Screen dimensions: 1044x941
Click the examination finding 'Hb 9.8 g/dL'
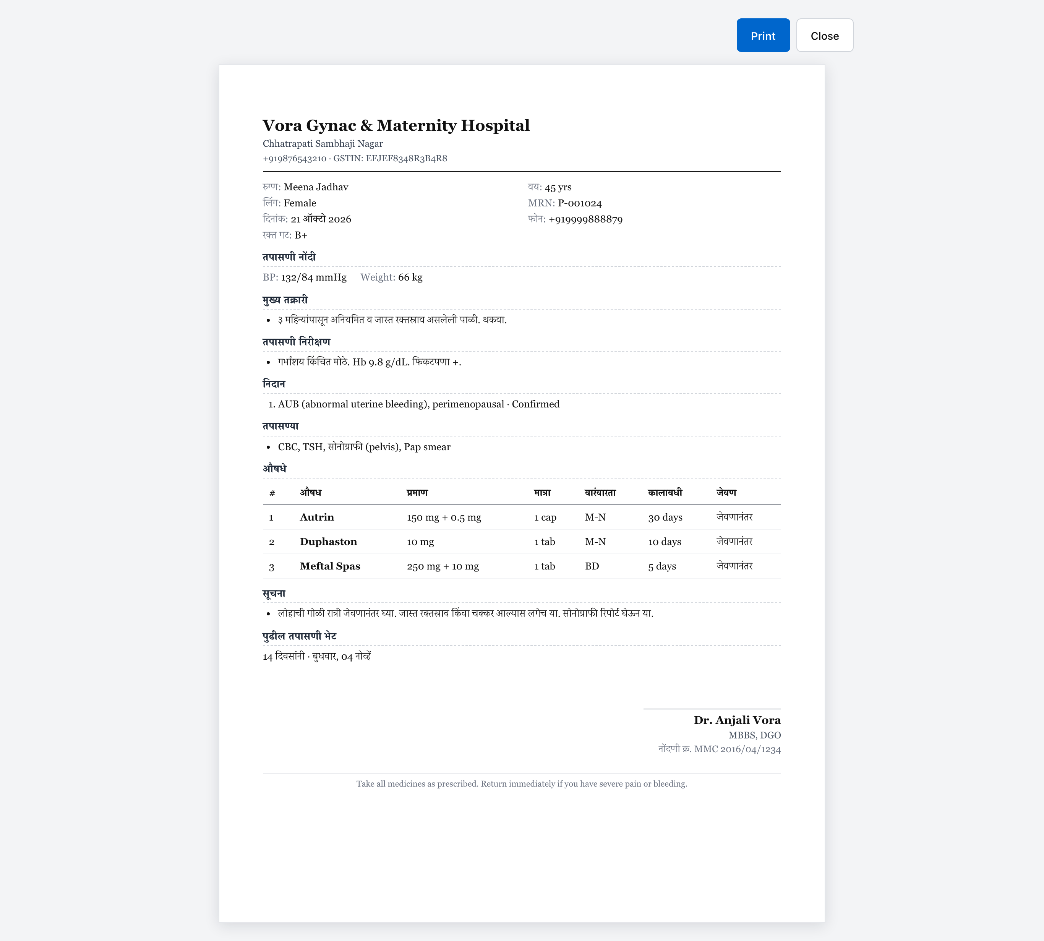coord(381,362)
